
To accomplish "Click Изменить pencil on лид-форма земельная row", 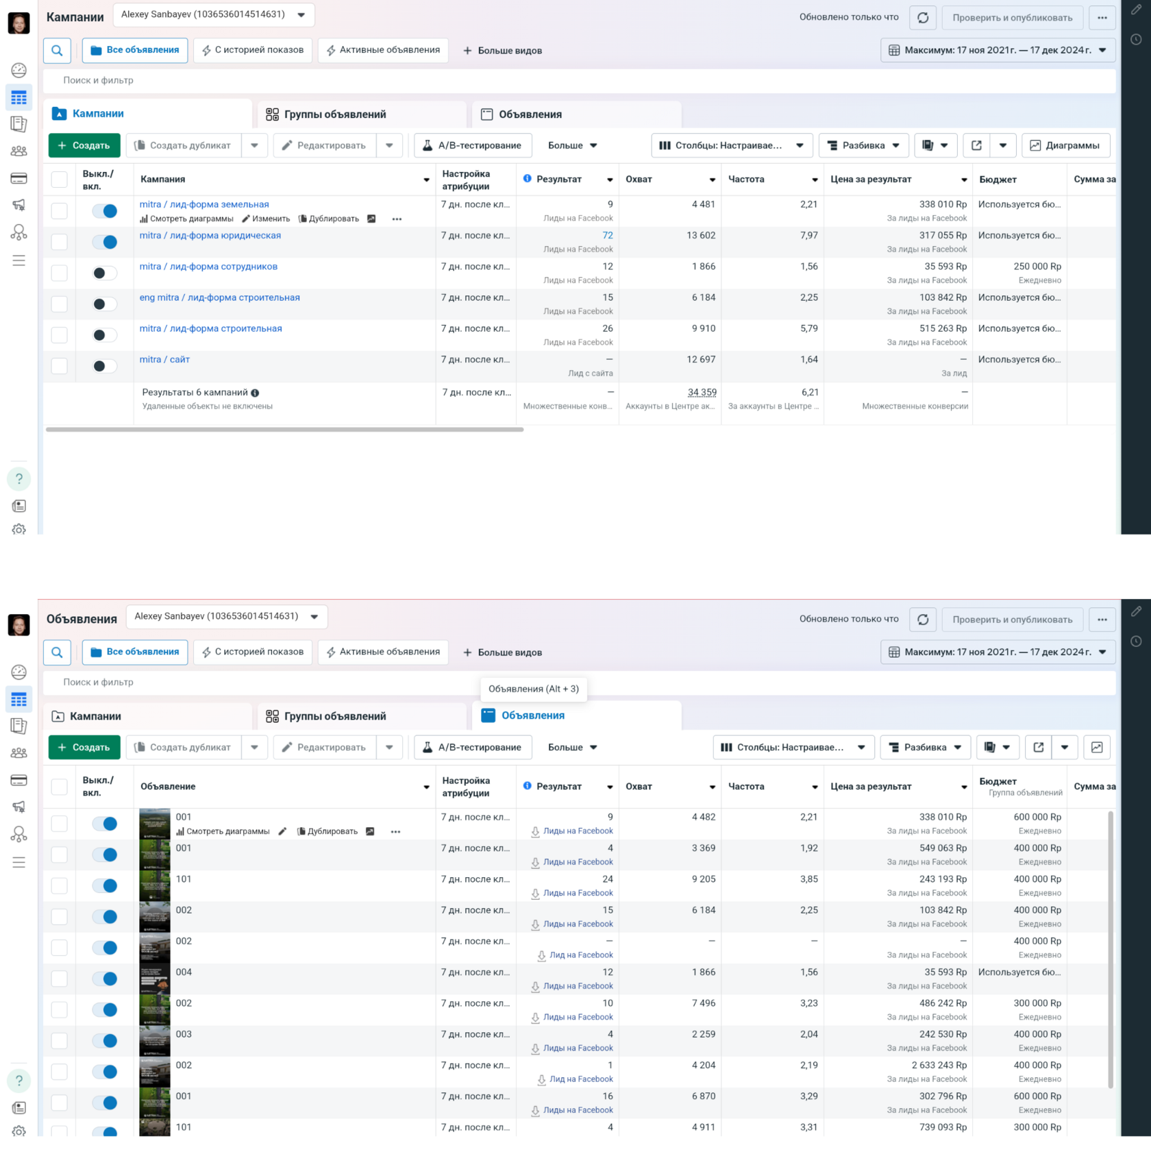I will 266,219.
